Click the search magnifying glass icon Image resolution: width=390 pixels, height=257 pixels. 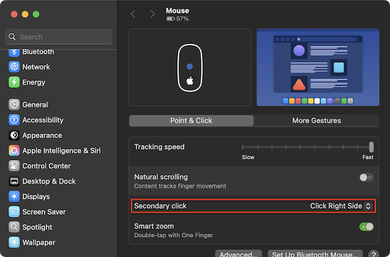12,37
